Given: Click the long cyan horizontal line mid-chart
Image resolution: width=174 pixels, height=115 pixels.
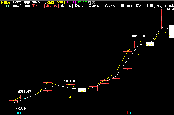Looking at the screenshot, I should (116, 66).
